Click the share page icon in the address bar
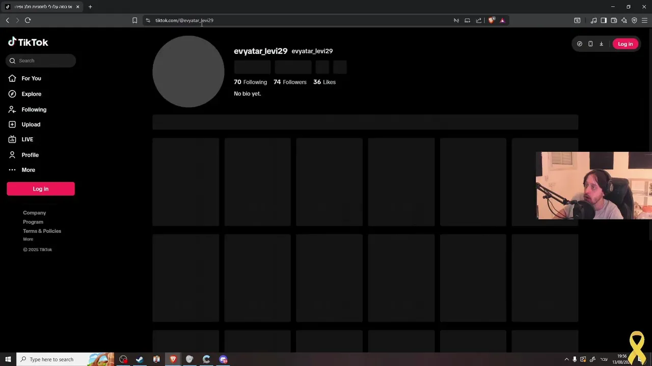652x366 pixels. pos(479,20)
